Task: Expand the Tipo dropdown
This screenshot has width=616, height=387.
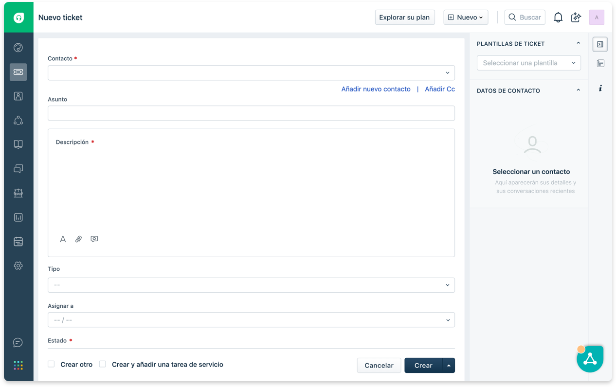Action: click(x=251, y=285)
